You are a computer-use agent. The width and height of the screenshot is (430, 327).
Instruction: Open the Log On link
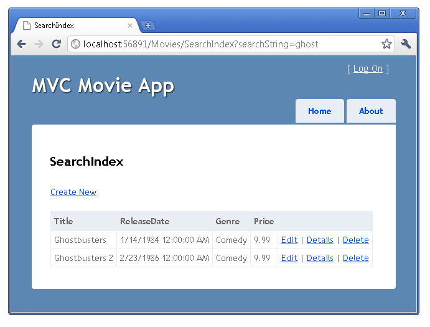pos(368,69)
